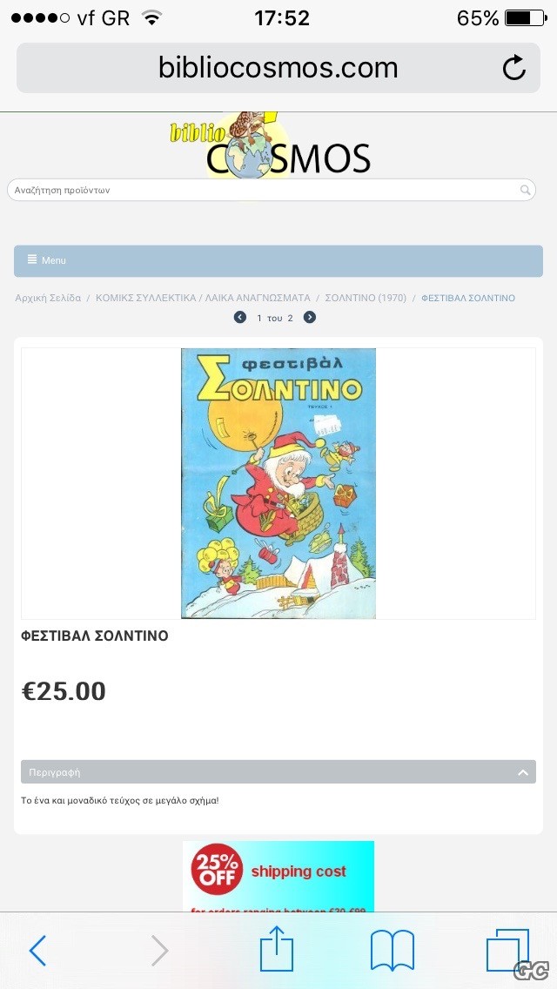Tap the Safari reload page icon

(x=514, y=68)
